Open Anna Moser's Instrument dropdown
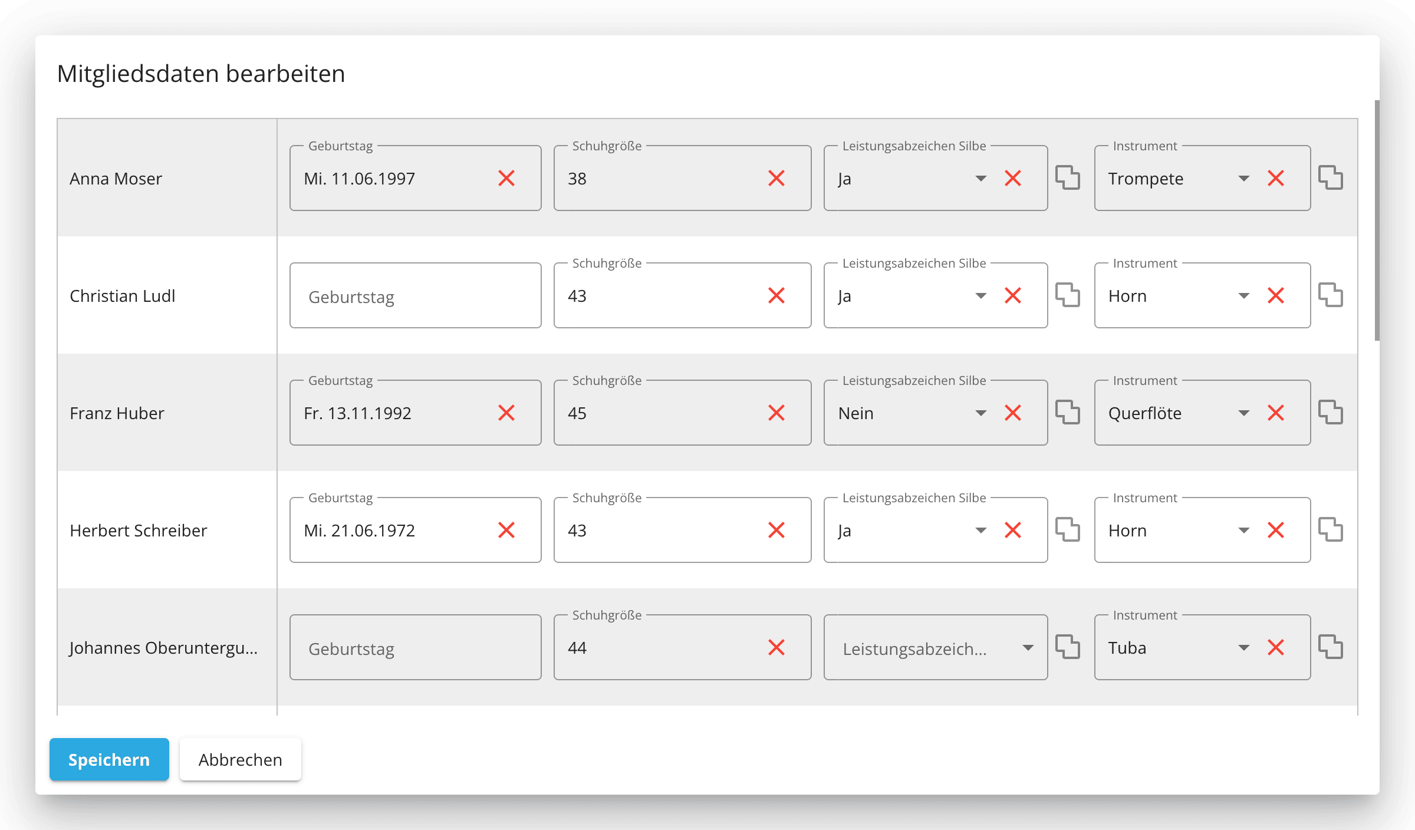Screen dimensions: 1415x830 [1243, 179]
